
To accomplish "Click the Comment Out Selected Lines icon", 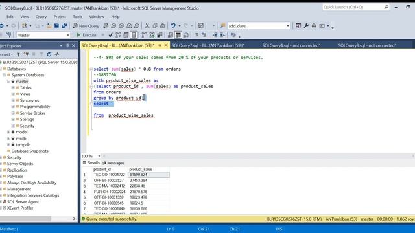I will click(196, 35).
